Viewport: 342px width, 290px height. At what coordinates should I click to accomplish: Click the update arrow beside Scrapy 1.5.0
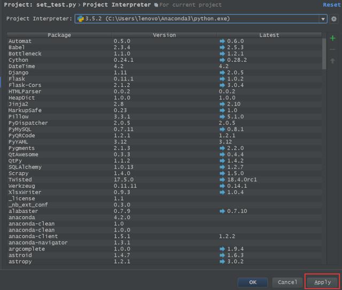(x=222, y=173)
